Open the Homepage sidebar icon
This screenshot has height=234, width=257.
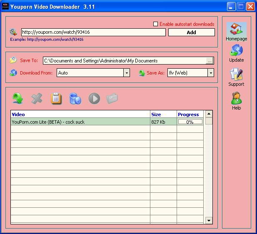[236, 31]
